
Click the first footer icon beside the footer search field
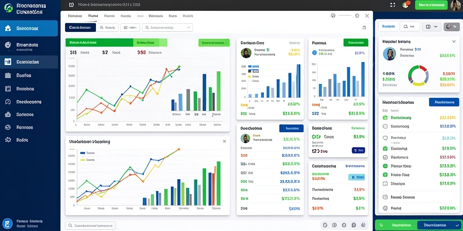325,225
